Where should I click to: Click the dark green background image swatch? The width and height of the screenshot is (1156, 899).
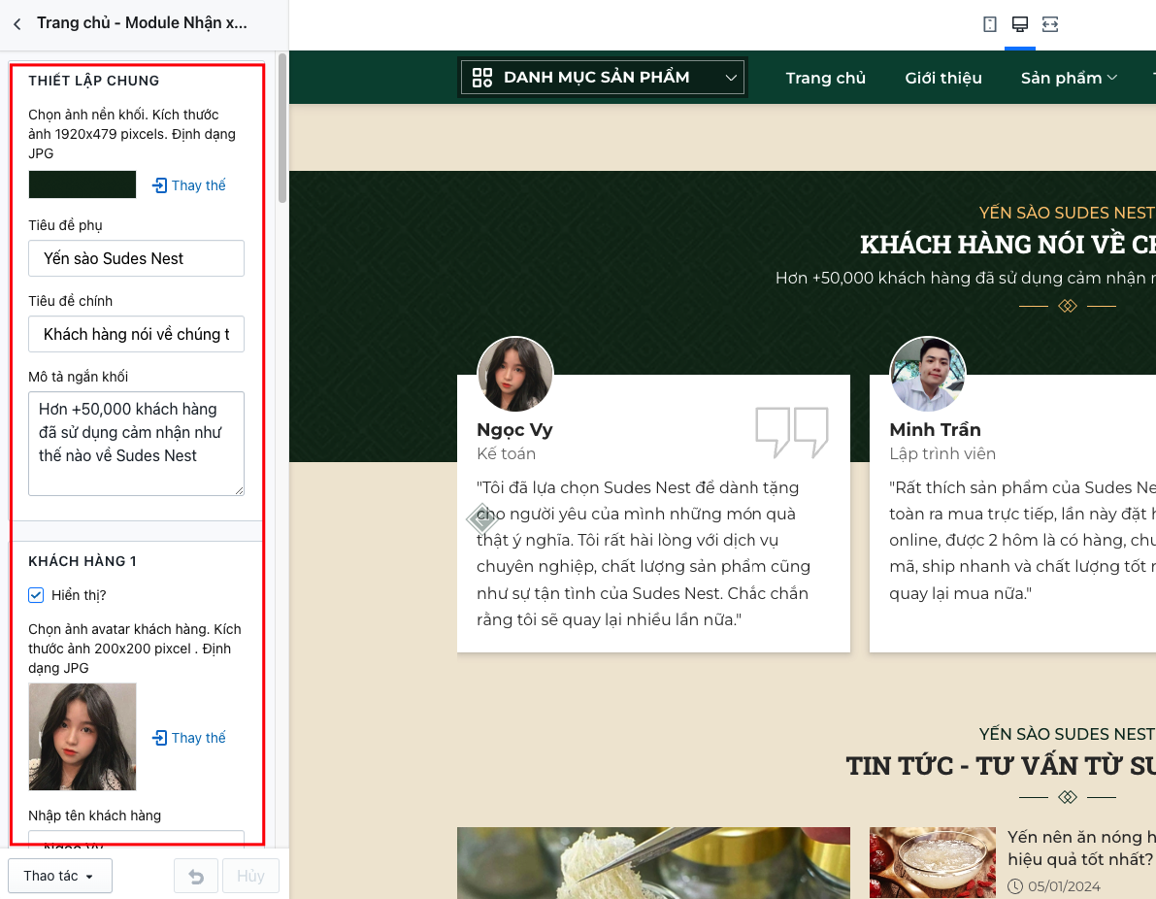point(83,184)
